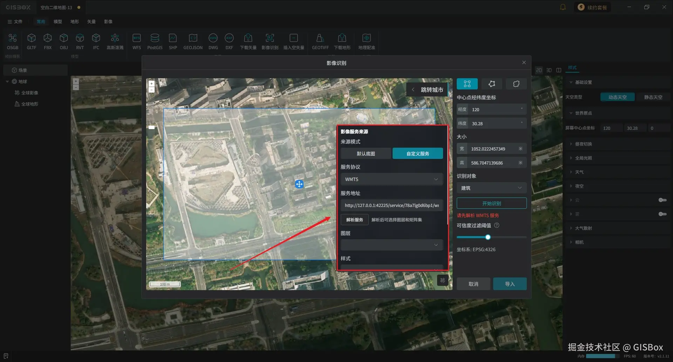Switch to the Imagery tab (影像)
Viewport: 673px width, 362px height.
[x=108, y=21]
